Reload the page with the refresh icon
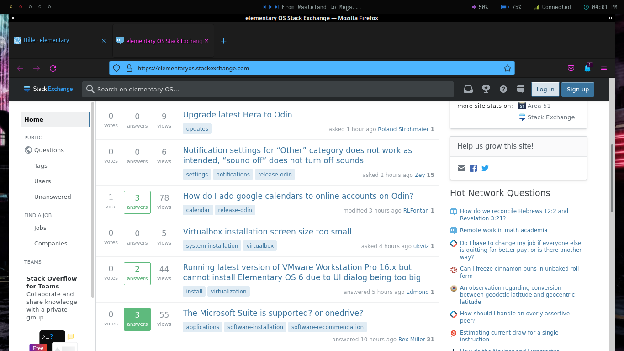This screenshot has width=624, height=351. [53, 69]
